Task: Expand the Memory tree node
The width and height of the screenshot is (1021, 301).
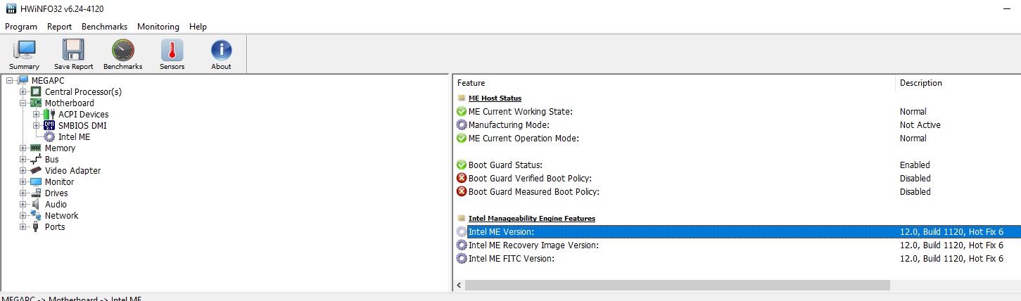Action: [x=23, y=148]
